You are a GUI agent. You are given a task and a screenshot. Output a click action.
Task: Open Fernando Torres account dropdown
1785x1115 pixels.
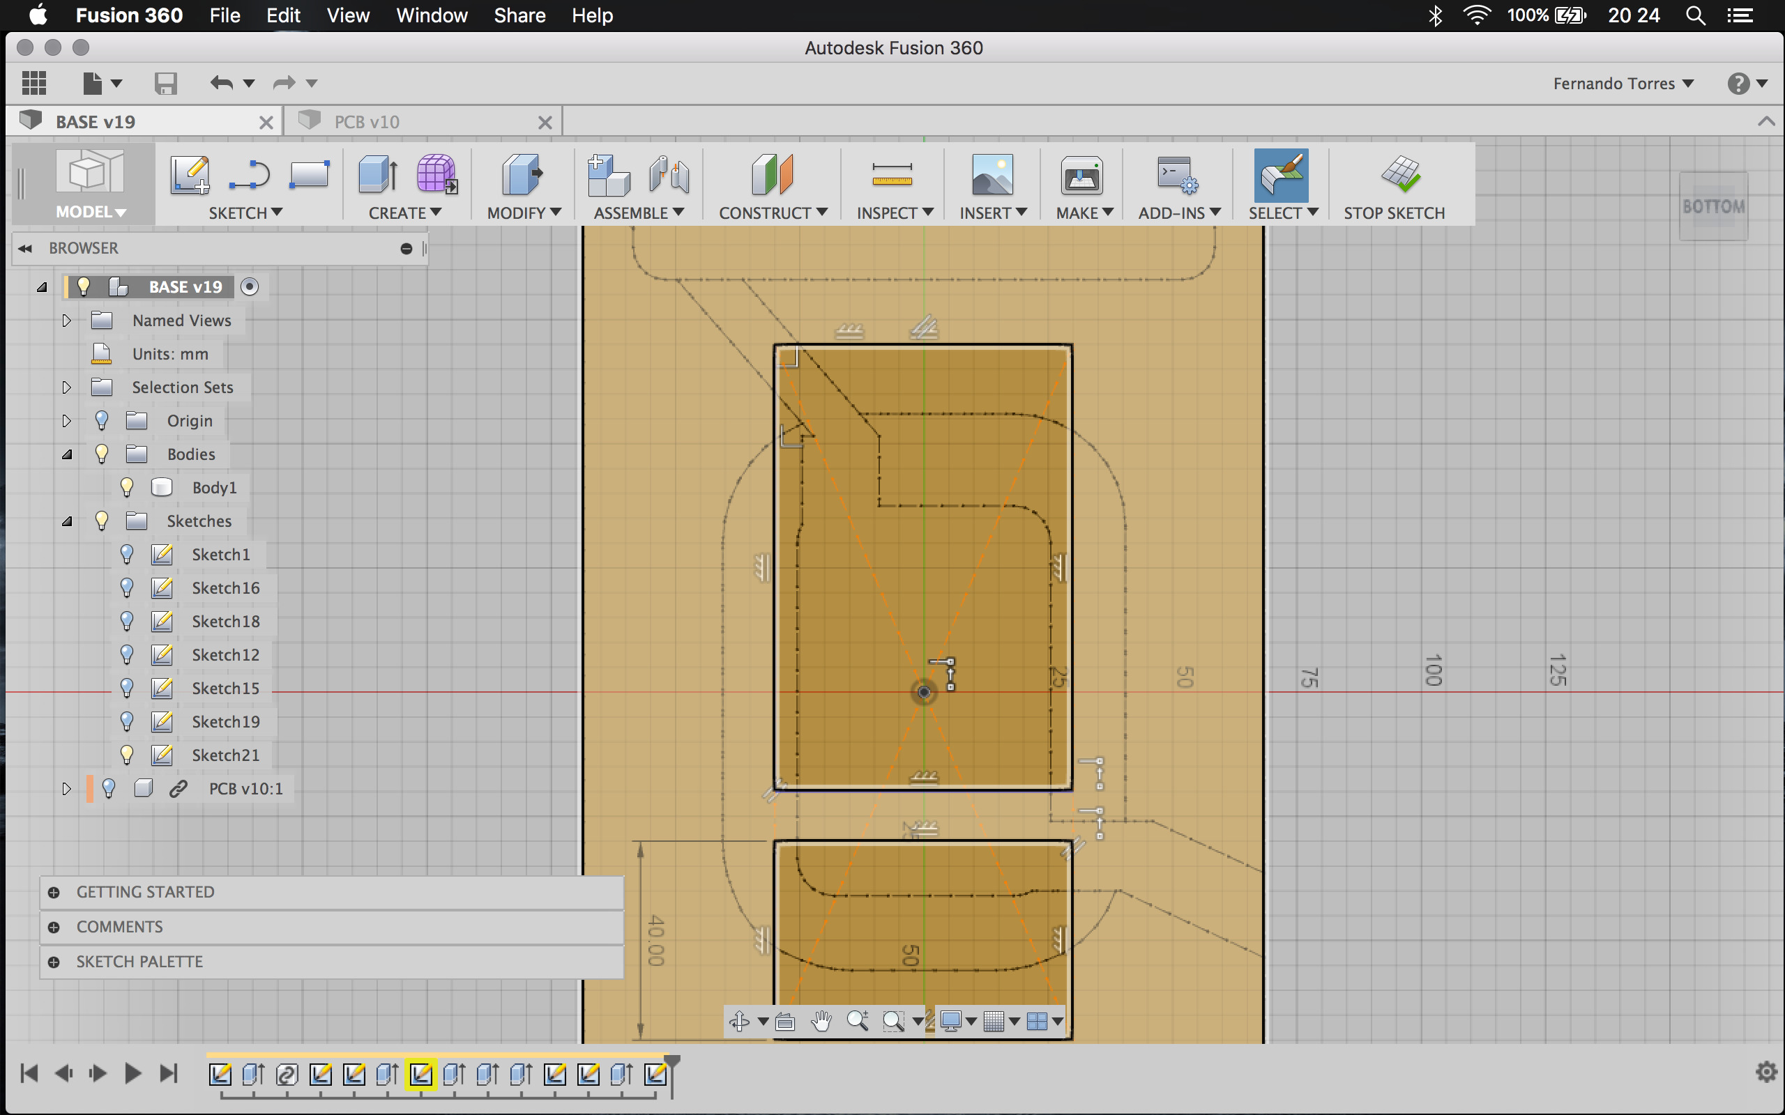(1623, 84)
